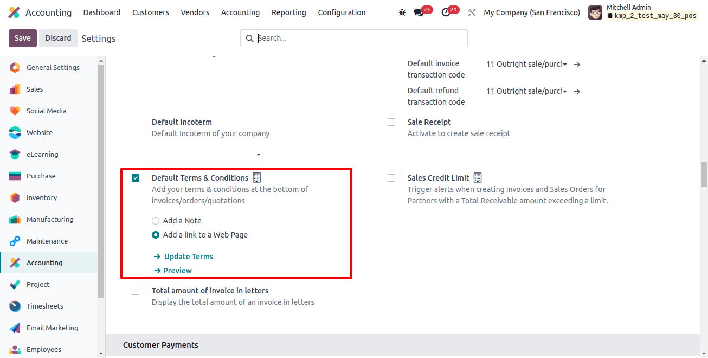The width and height of the screenshot is (708, 358).
Task: Uncheck Default Terms & Conditions checkbox
Action: [x=136, y=178]
